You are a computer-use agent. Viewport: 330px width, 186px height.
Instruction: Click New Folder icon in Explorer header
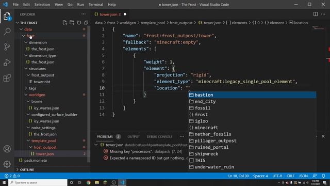click(72, 23)
